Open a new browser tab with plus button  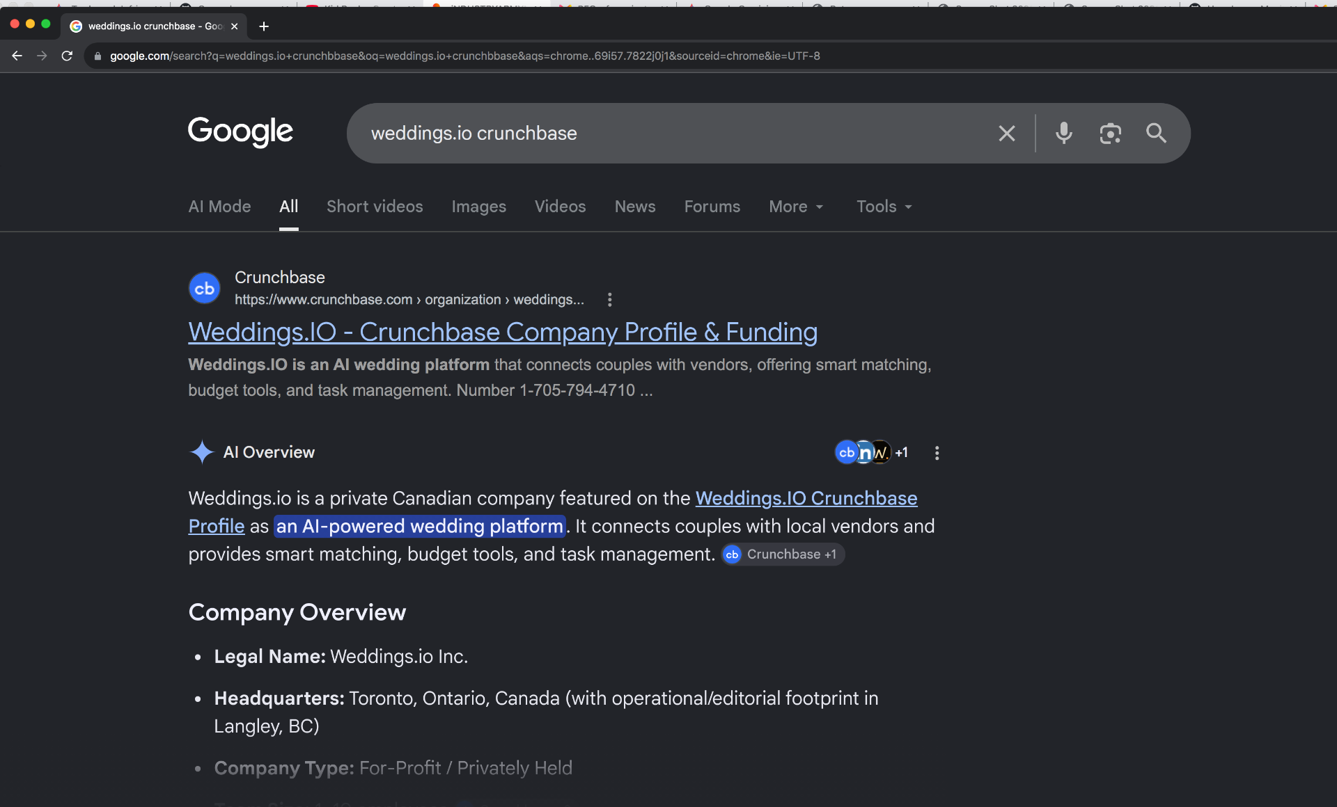(264, 26)
